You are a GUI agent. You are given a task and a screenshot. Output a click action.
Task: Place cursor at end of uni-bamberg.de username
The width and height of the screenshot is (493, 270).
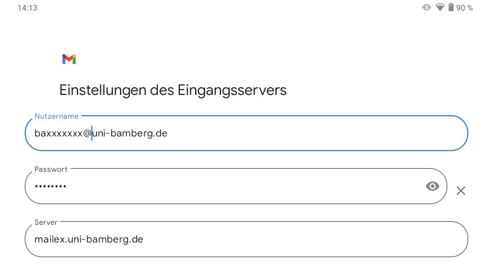pyautogui.click(x=168, y=134)
